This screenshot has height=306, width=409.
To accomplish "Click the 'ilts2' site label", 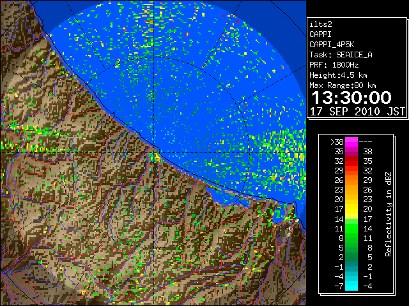I will click(321, 24).
